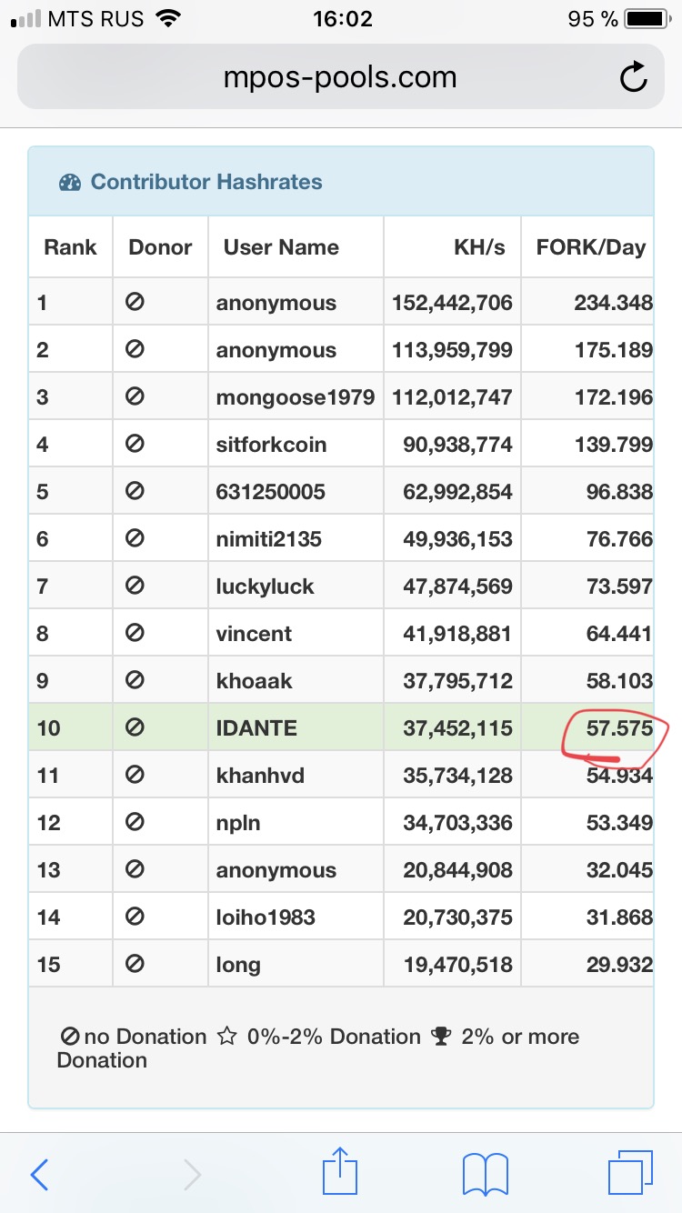Open the Safari bookmarks book icon
This screenshot has height=1213, width=682.
[x=486, y=1175]
